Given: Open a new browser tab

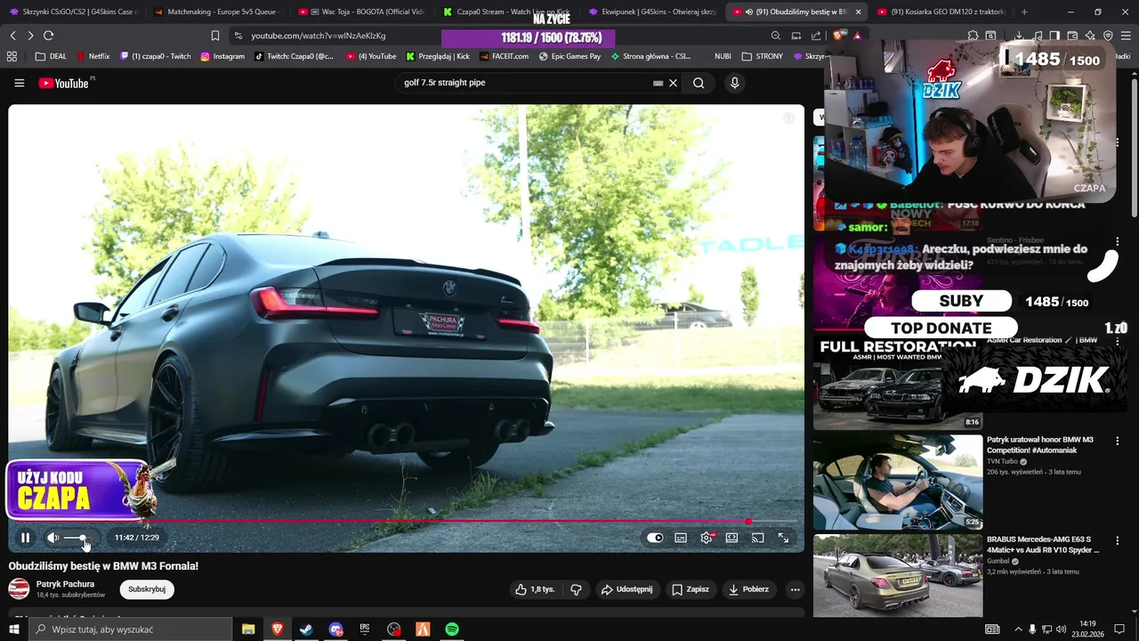Looking at the screenshot, I should 1024,12.
